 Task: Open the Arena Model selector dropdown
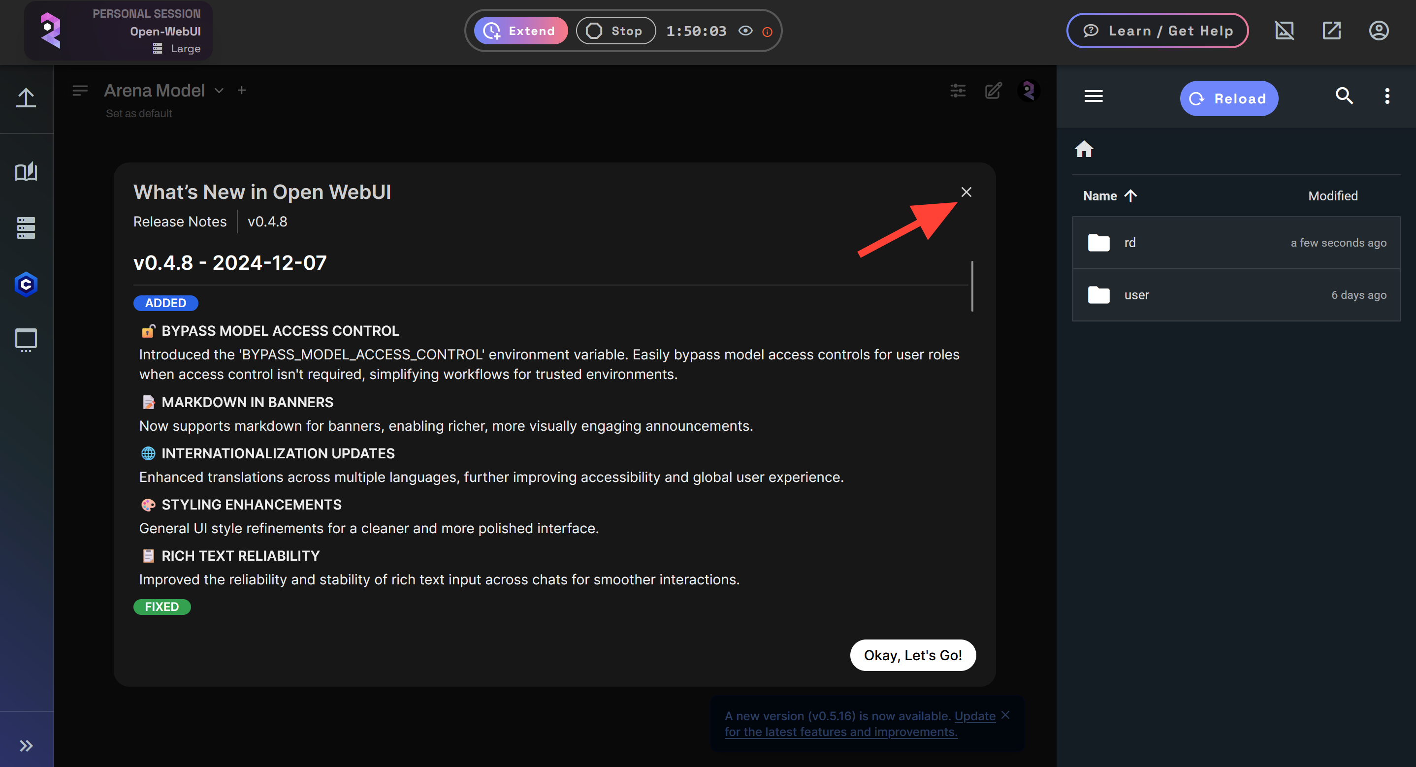coord(164,90)
